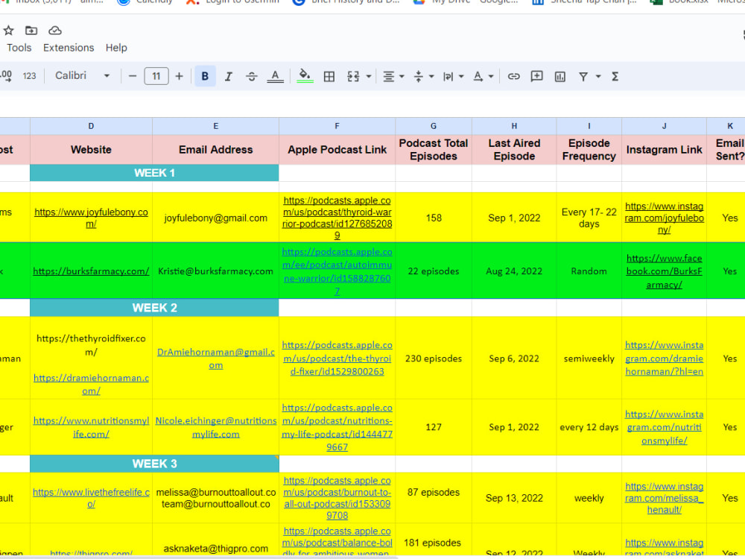Select the WEEK 3 banner cell
This screenshot has width=745, height=559.
click(x=154, y=464)
